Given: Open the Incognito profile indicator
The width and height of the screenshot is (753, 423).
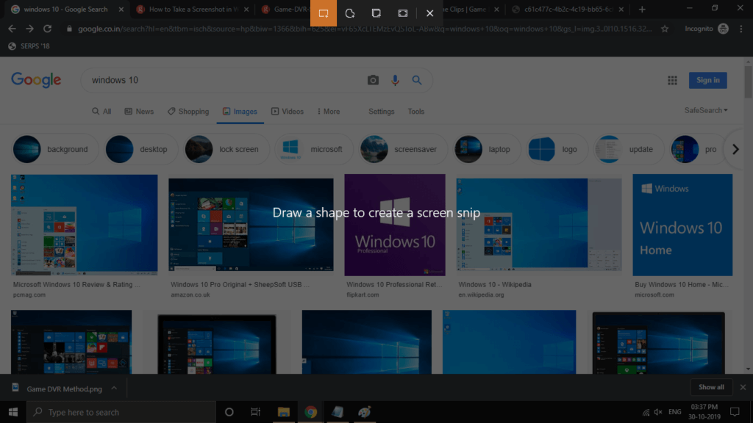Looking at the screenshot, I should [x=707, y=29].
